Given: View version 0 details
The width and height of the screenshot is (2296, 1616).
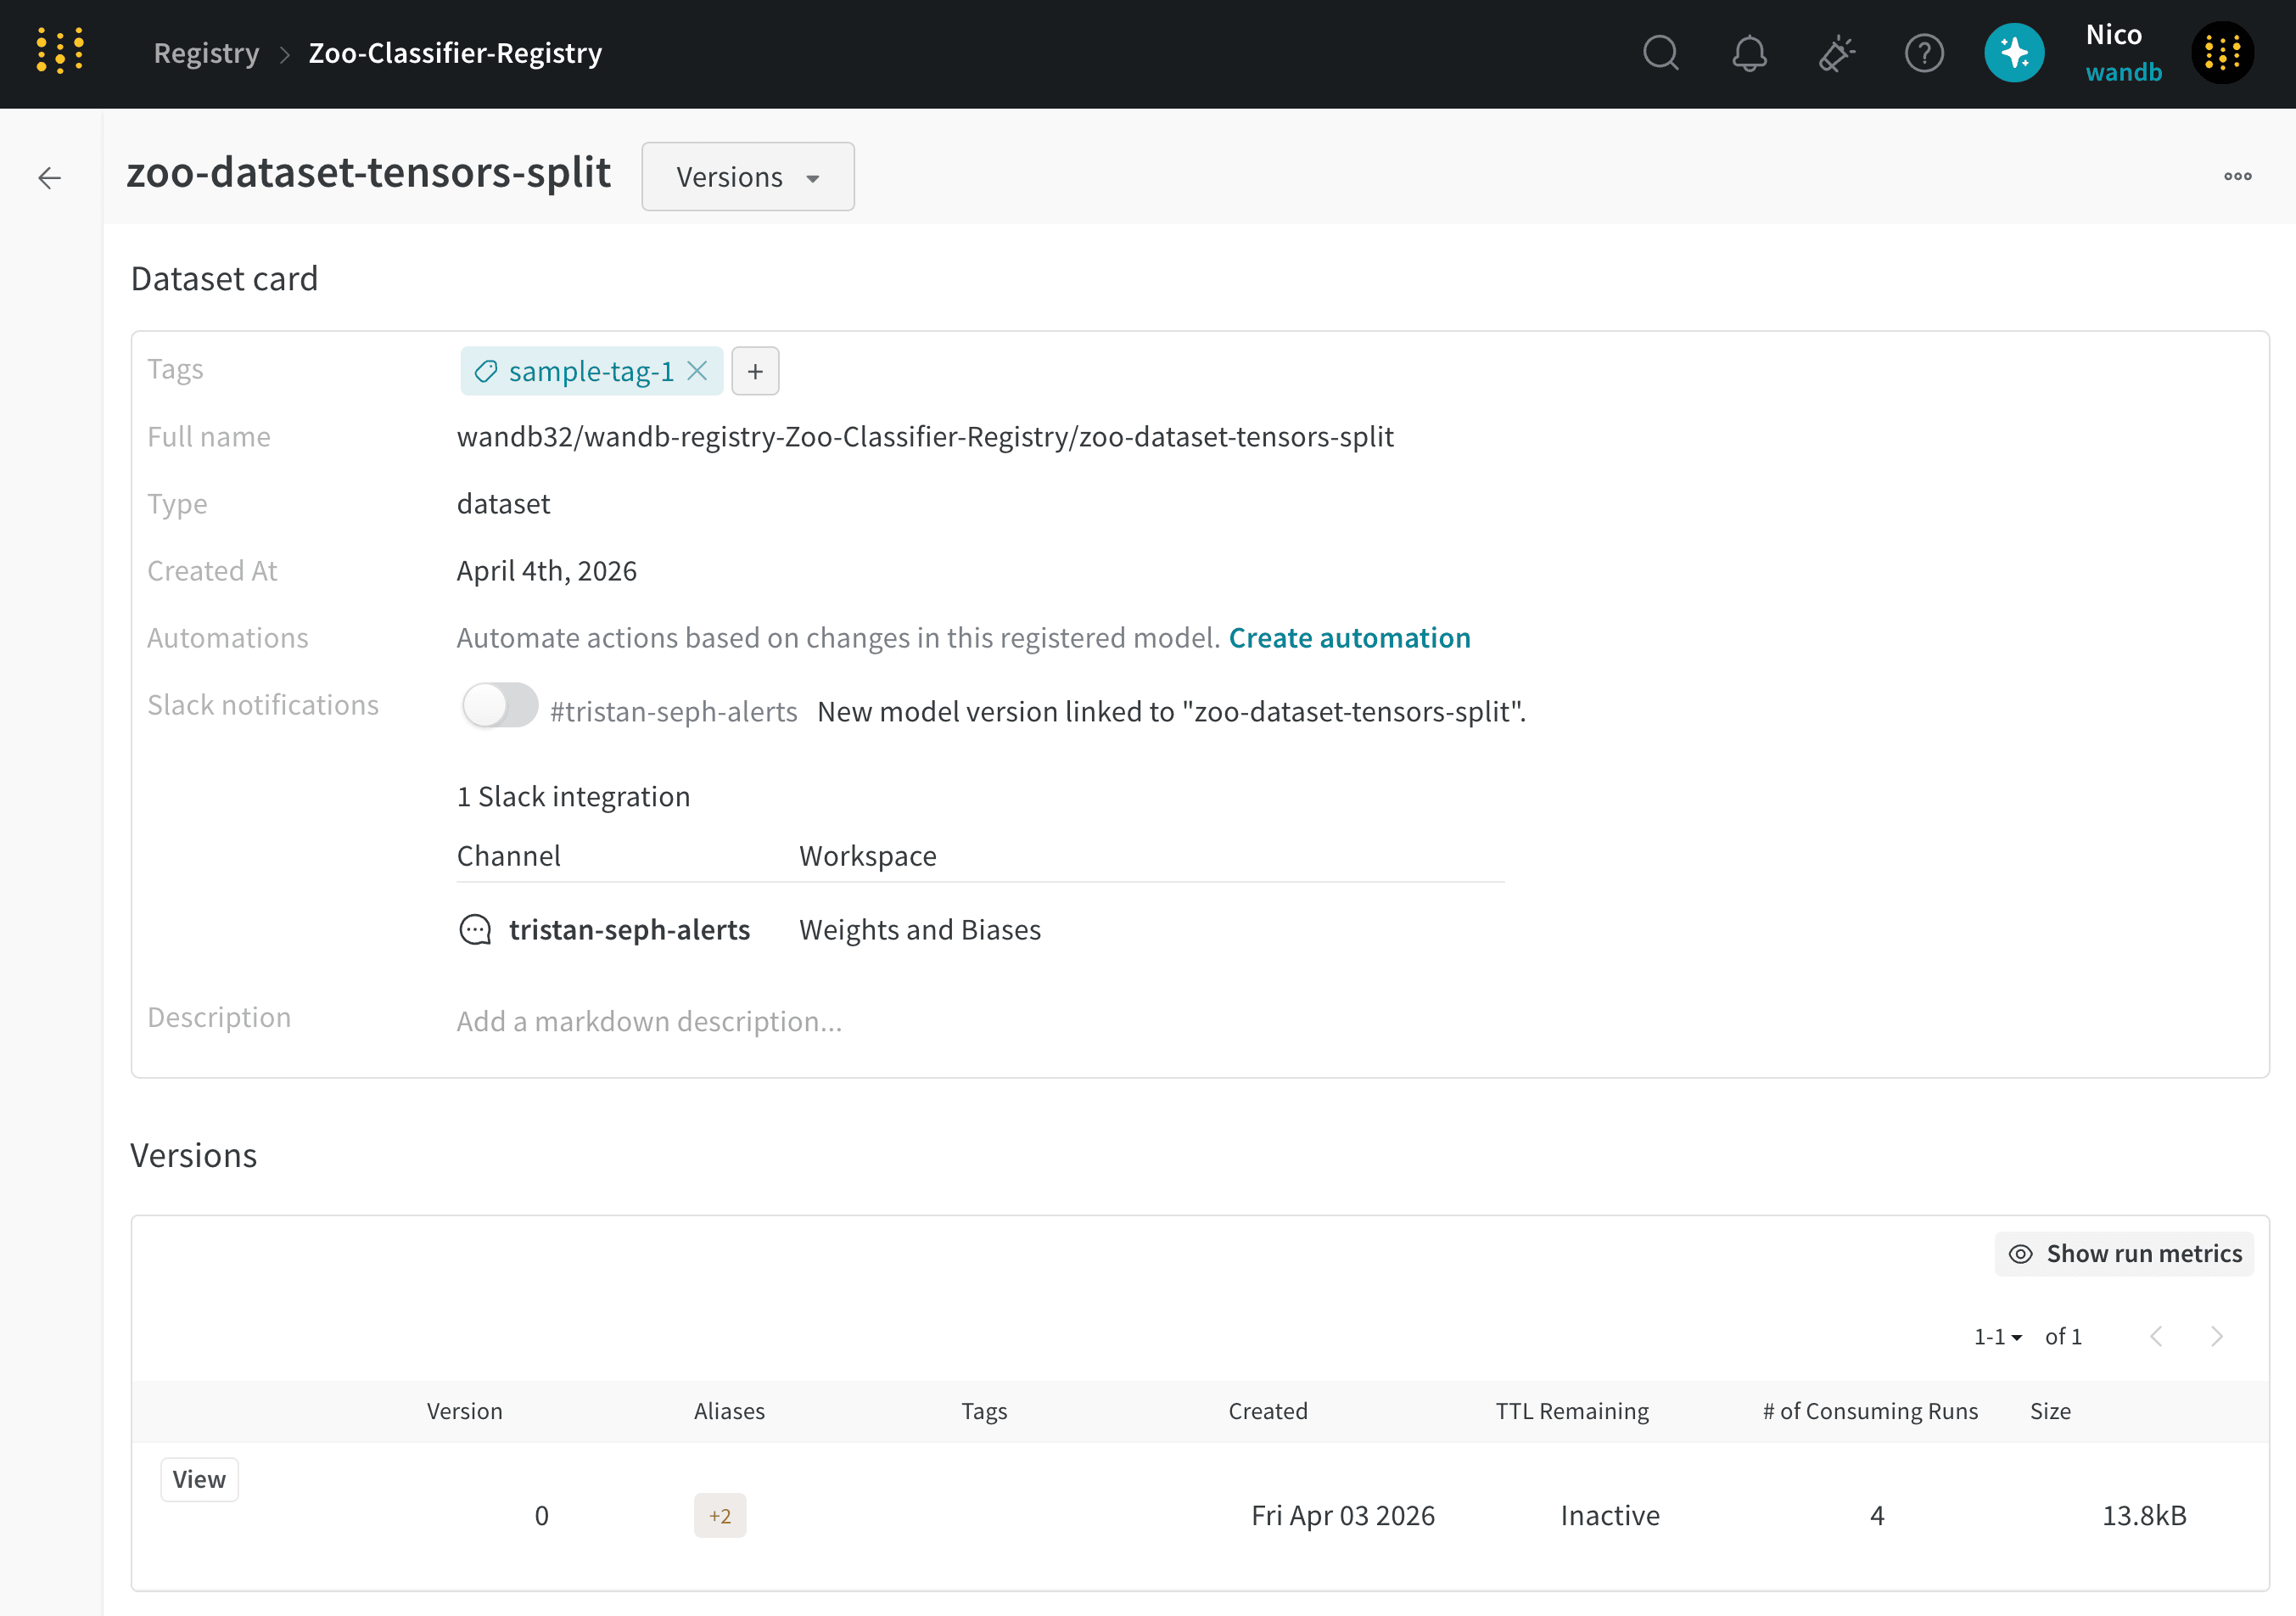Looking at the screenshot, I should tap(199, 1479).
